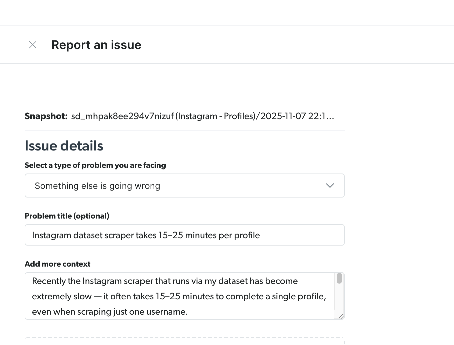Click the "Add more context" label
The height and width of the screenshot is (345, 454).
[58, 264]
